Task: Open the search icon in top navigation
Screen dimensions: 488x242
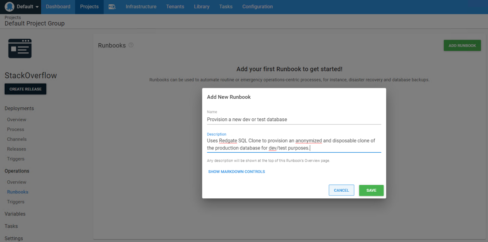Action: tap(112, 7)
